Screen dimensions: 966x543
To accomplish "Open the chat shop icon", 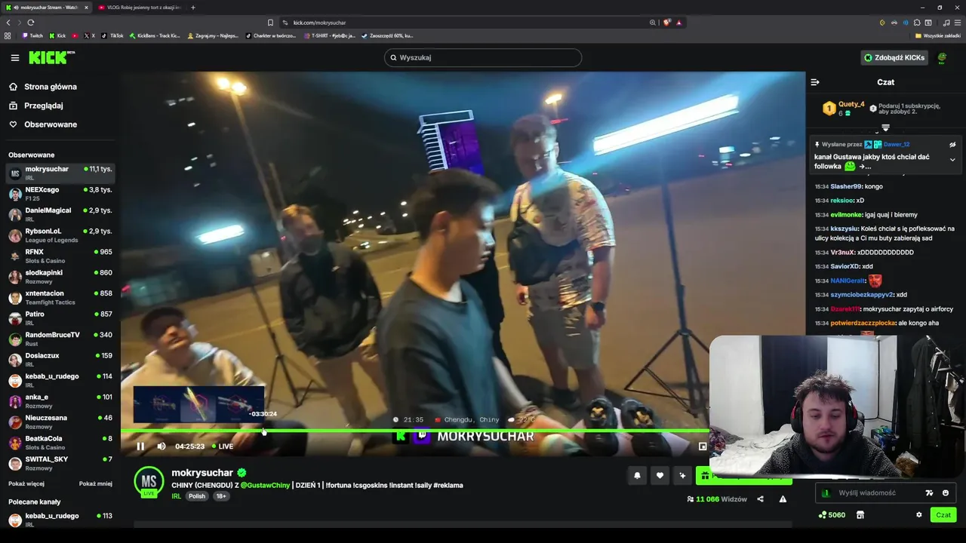I will (860, 515).
